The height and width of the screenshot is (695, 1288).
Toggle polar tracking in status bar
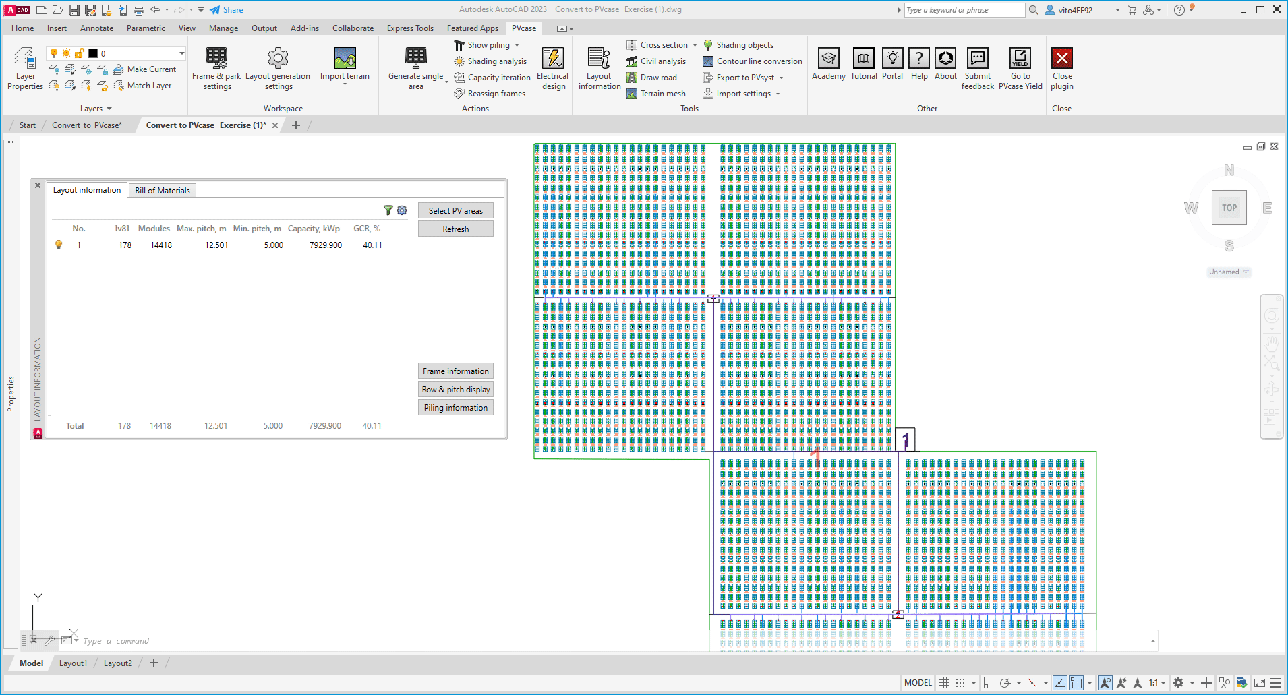pyautogui.click(x=1005, y=683)
